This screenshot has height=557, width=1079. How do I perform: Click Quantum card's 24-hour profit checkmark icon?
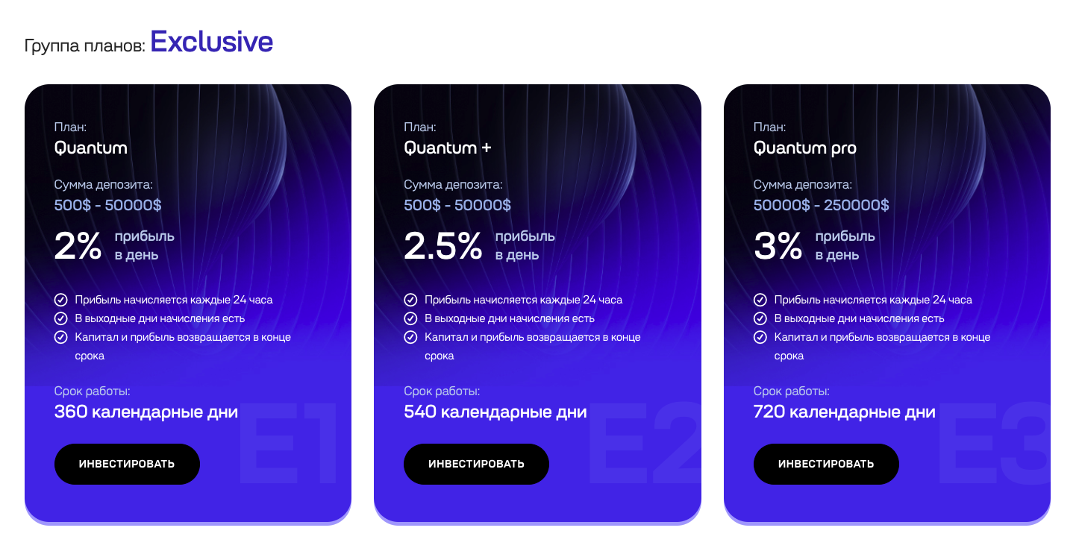pyautogui.click(x=61, y=300)
